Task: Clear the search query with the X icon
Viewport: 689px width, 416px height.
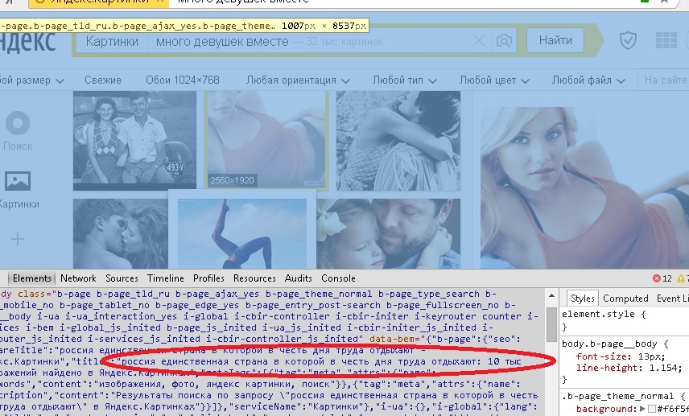Action: (479, 41)
